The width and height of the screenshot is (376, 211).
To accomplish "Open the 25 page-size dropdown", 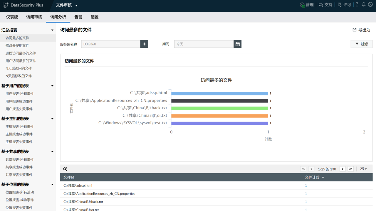I will click(363, 169).
